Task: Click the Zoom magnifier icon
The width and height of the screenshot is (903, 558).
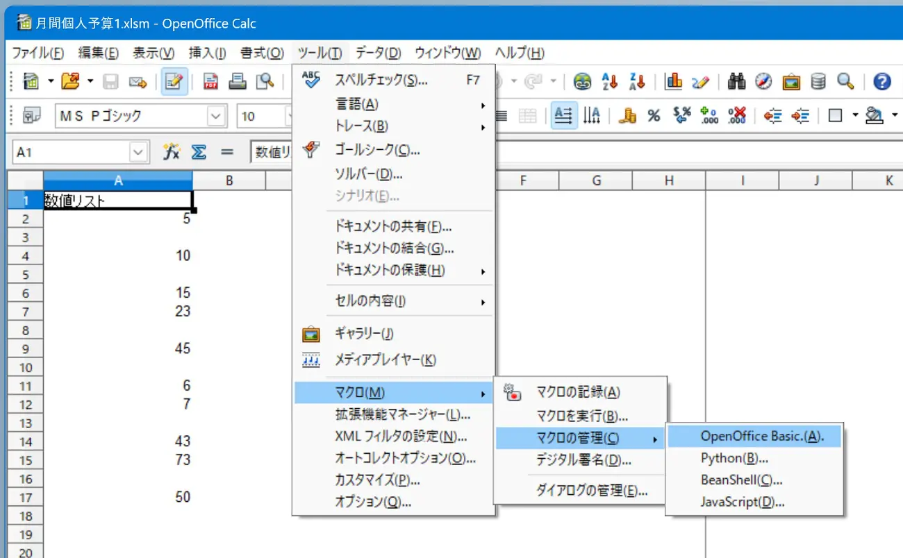Action: (x=845, y=81)
